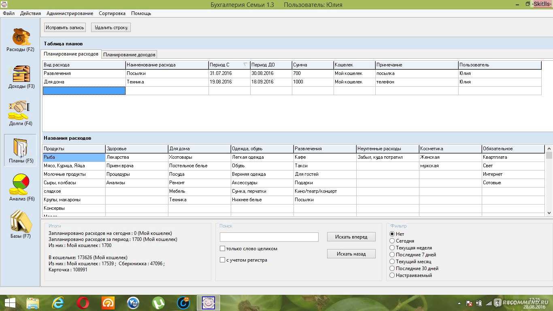Click the Исправить запись button
The image size is (553, 311).
coord(65,28)
